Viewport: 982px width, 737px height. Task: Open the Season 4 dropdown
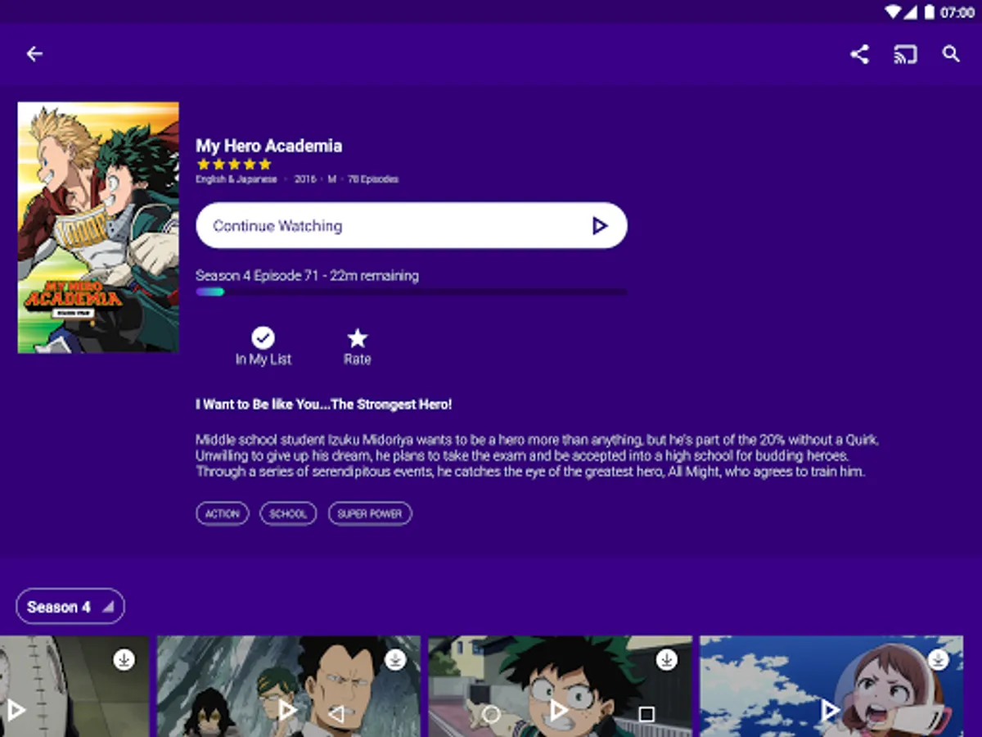pos(70,607)
